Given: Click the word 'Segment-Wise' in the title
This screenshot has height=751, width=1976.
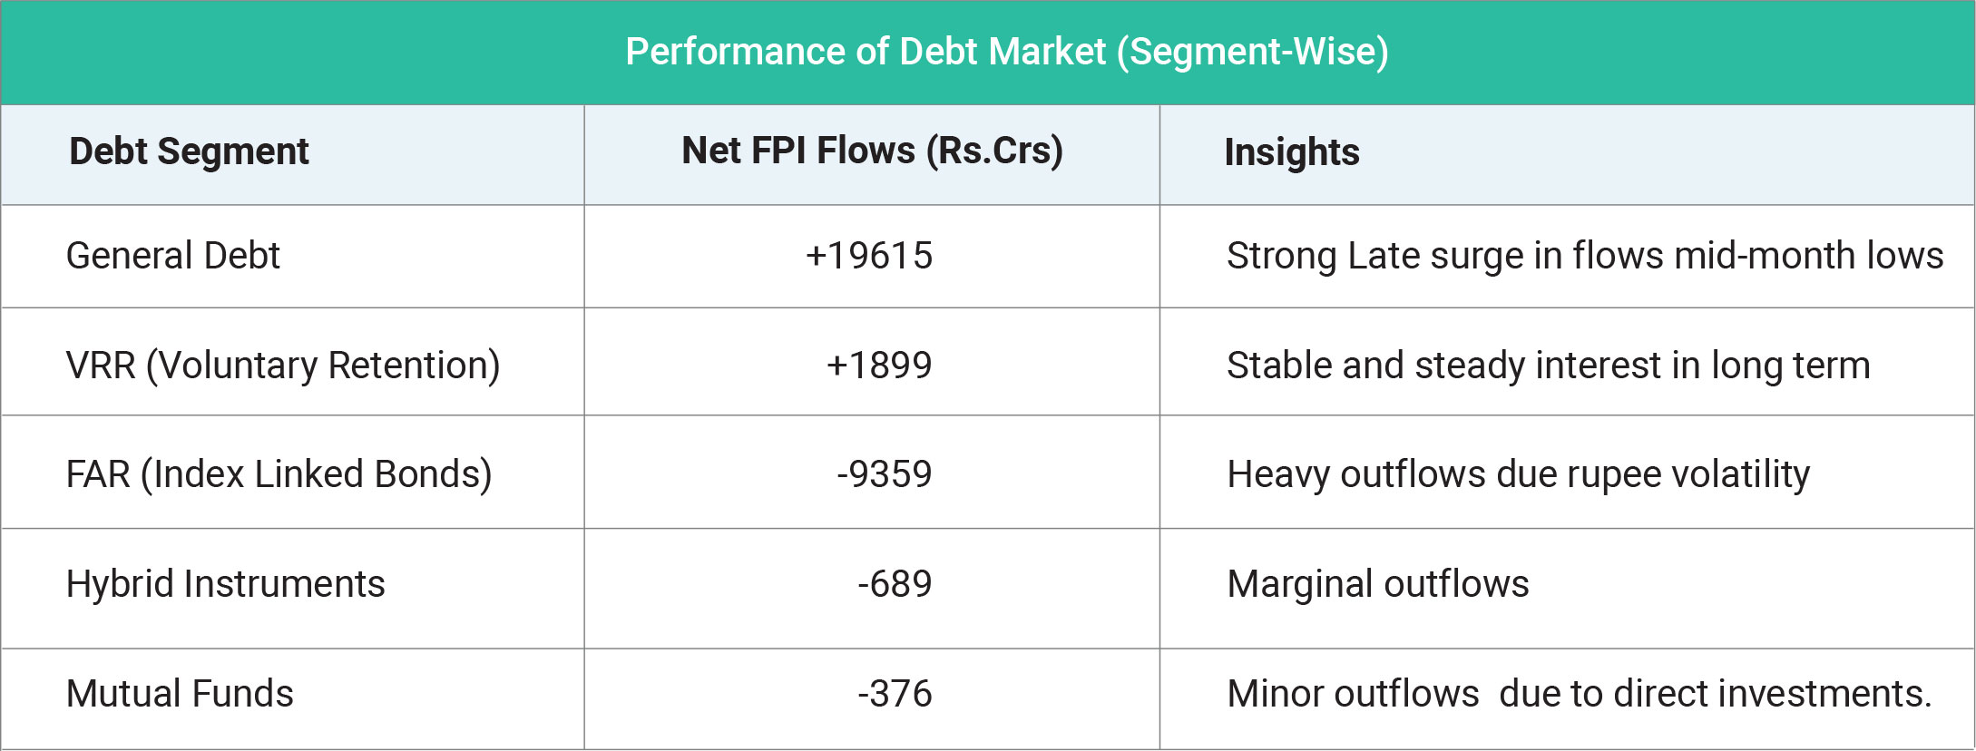Looking at the screenshot, I should click(x=1253, y=52).
